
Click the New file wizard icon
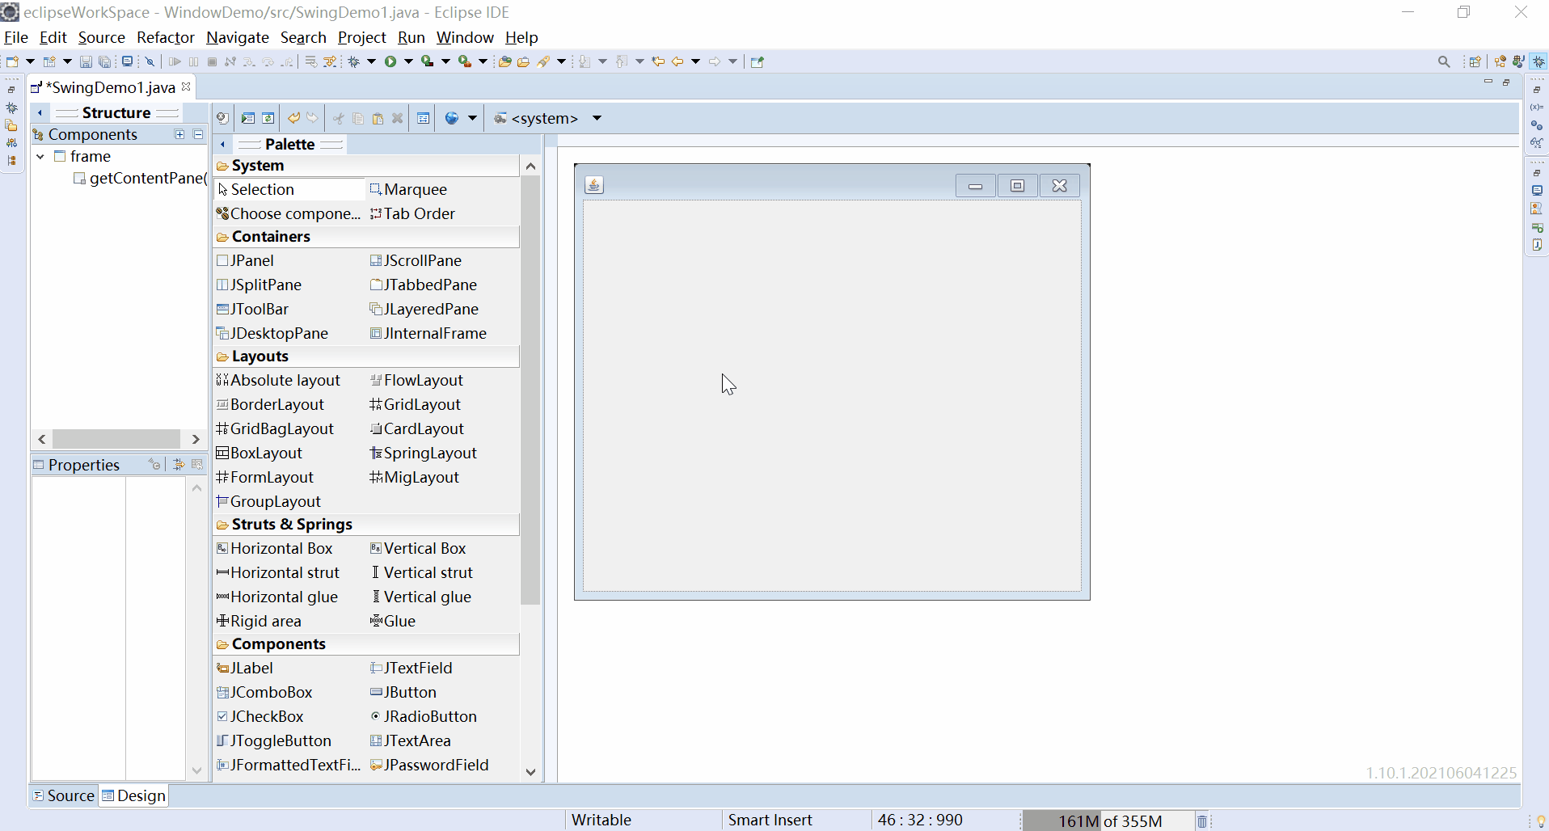pyautogui.click(x=12, y=61)
